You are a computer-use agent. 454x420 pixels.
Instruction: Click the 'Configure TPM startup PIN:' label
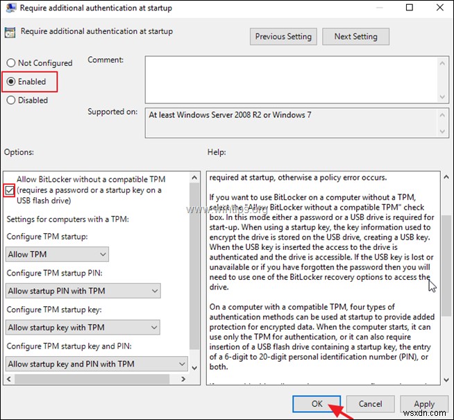tap(54, 273)
